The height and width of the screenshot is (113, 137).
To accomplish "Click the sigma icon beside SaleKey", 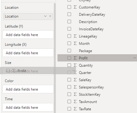I will pos(75,80).
